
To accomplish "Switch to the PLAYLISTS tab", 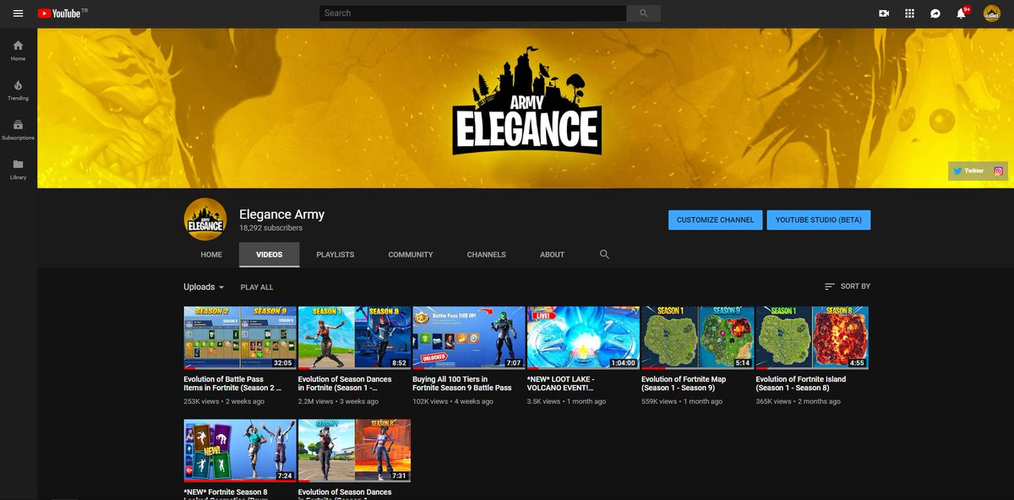I will pos(335,254).
